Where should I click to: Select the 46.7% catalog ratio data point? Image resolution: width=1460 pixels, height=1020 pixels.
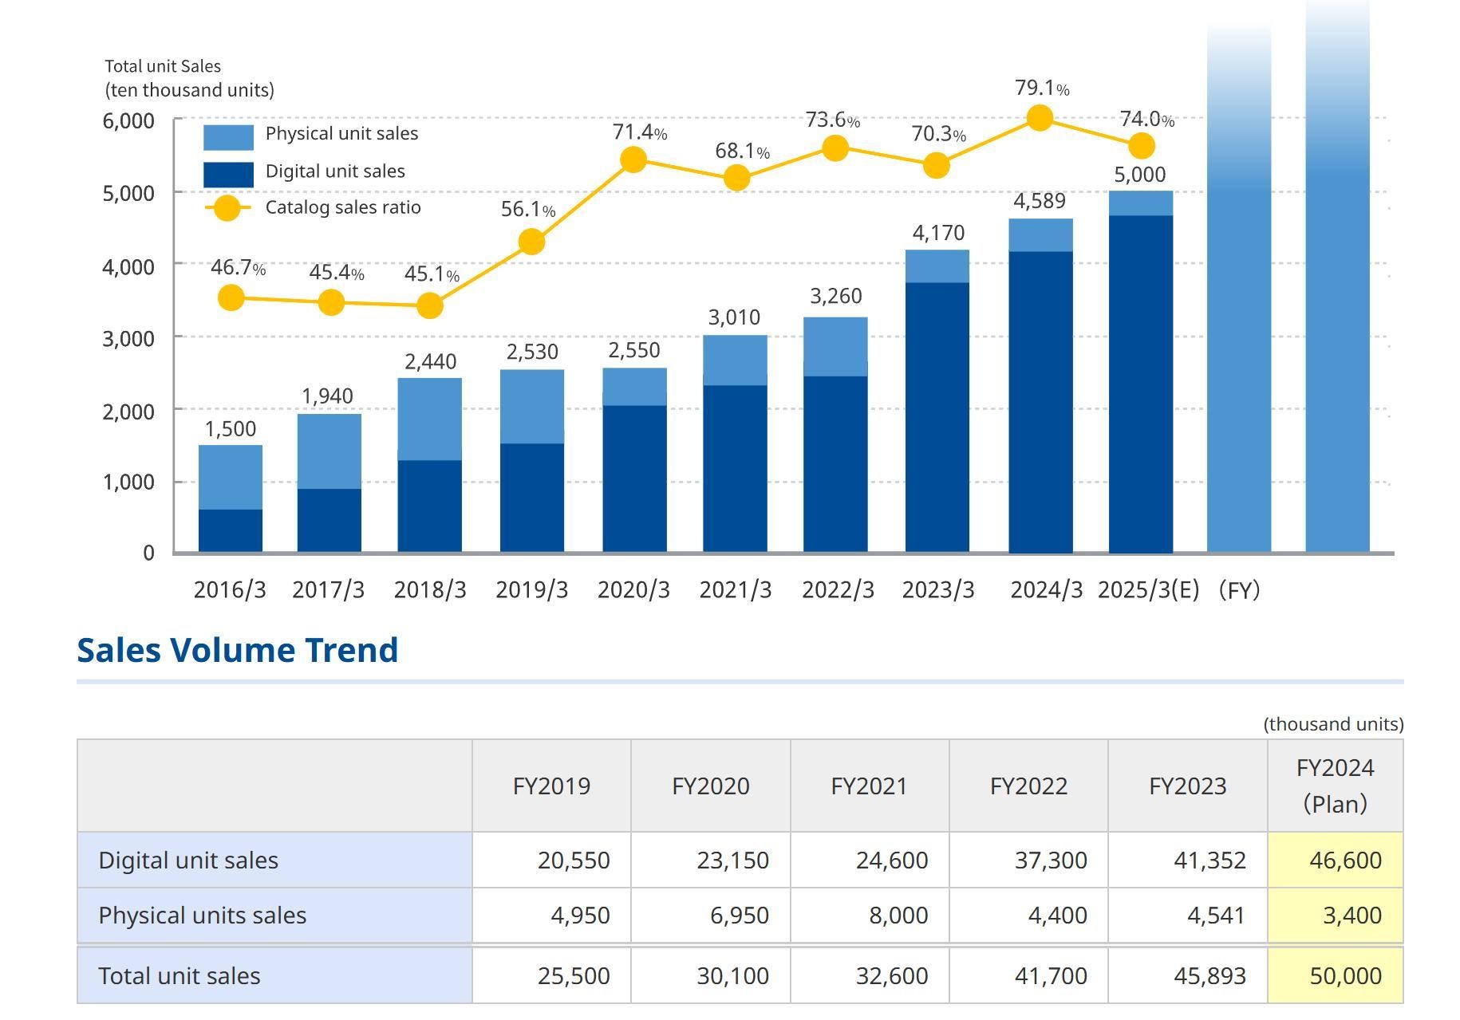tap(231, 298)
